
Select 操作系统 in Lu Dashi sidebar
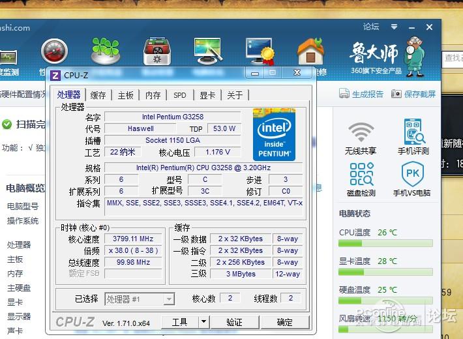point(23,220)
